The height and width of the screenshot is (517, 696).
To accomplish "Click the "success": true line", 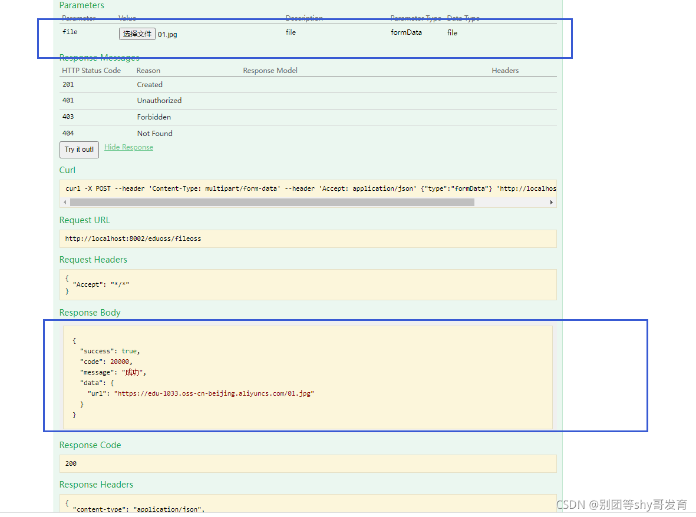I will point(110,351).
